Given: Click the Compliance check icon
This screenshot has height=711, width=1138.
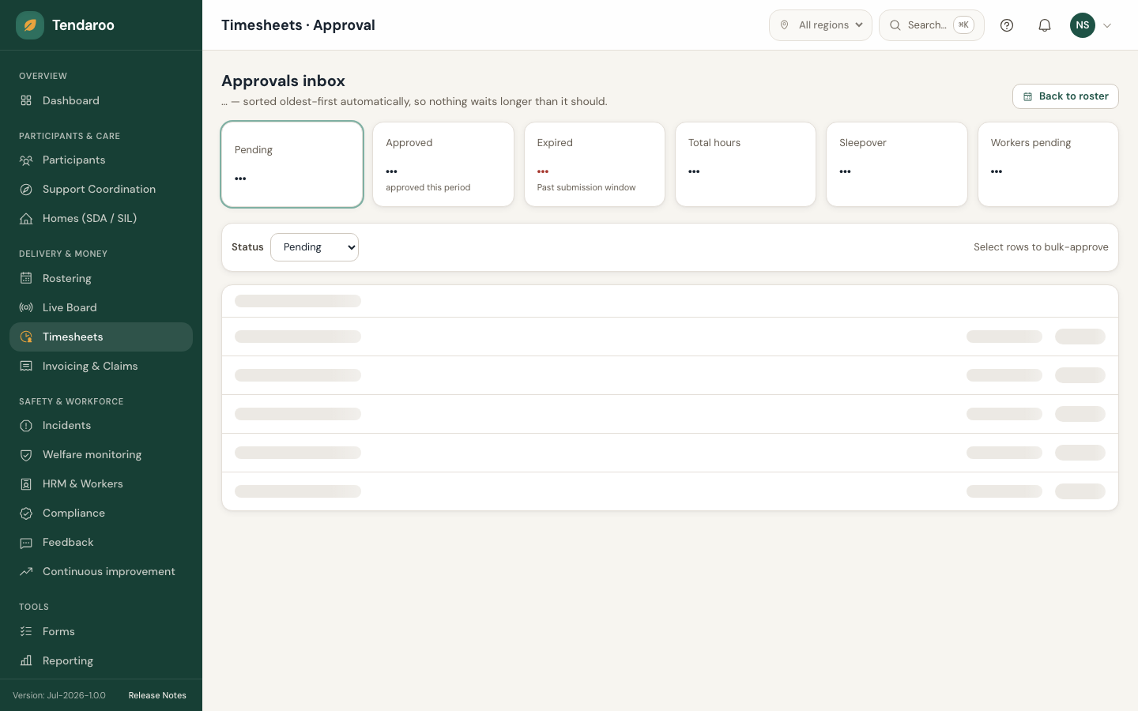Looking at the screenshot, I should coord(26,513).
